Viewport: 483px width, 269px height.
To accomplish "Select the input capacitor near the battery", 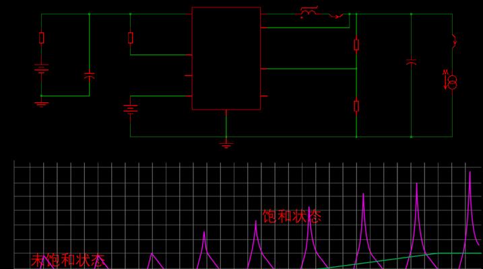I will click(x=90, y=75).
